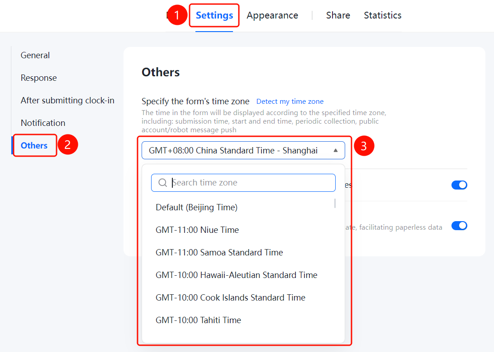Switch to the Settings tab
Viewport: 494px width, 352px height.
point(214,15)
